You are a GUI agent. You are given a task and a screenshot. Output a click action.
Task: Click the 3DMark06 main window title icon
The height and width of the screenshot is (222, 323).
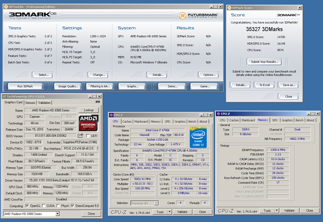click(x=6, y=7)
